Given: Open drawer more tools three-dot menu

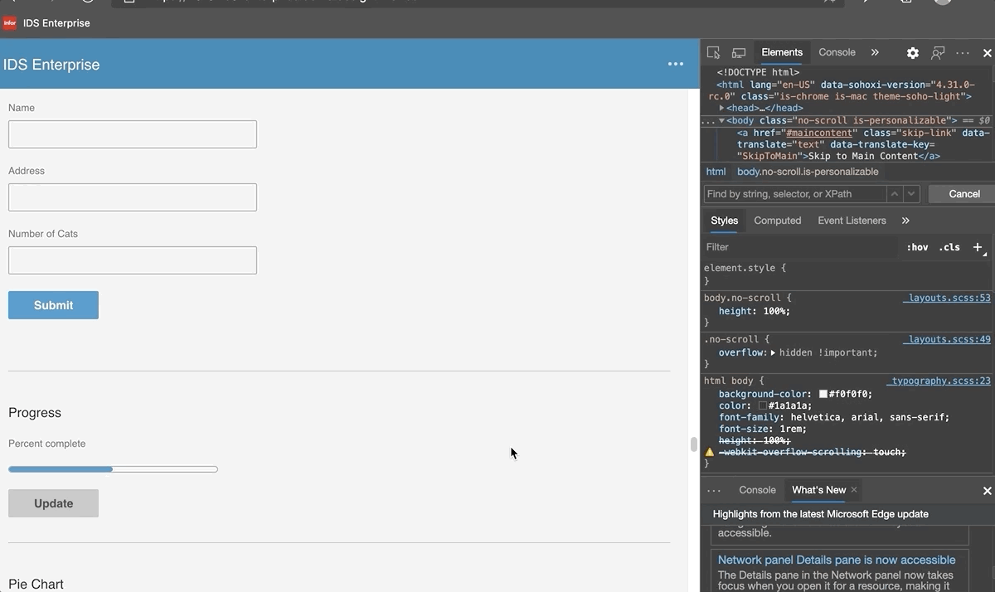Looking at the screenshot, I should pos(714,490).
